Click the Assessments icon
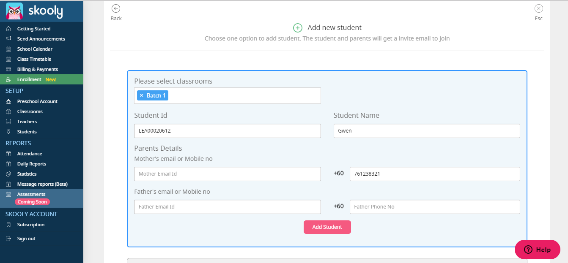Viewport: 568px width, 263px height. coord(8,194)
